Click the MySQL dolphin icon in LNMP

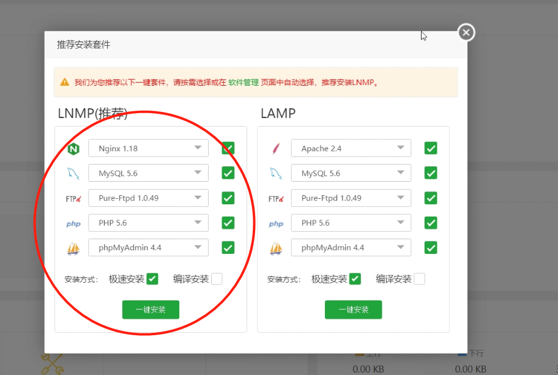click(x=73, y=174)
